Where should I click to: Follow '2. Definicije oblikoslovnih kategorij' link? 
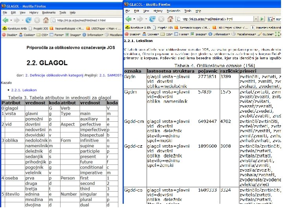(54, 75)
